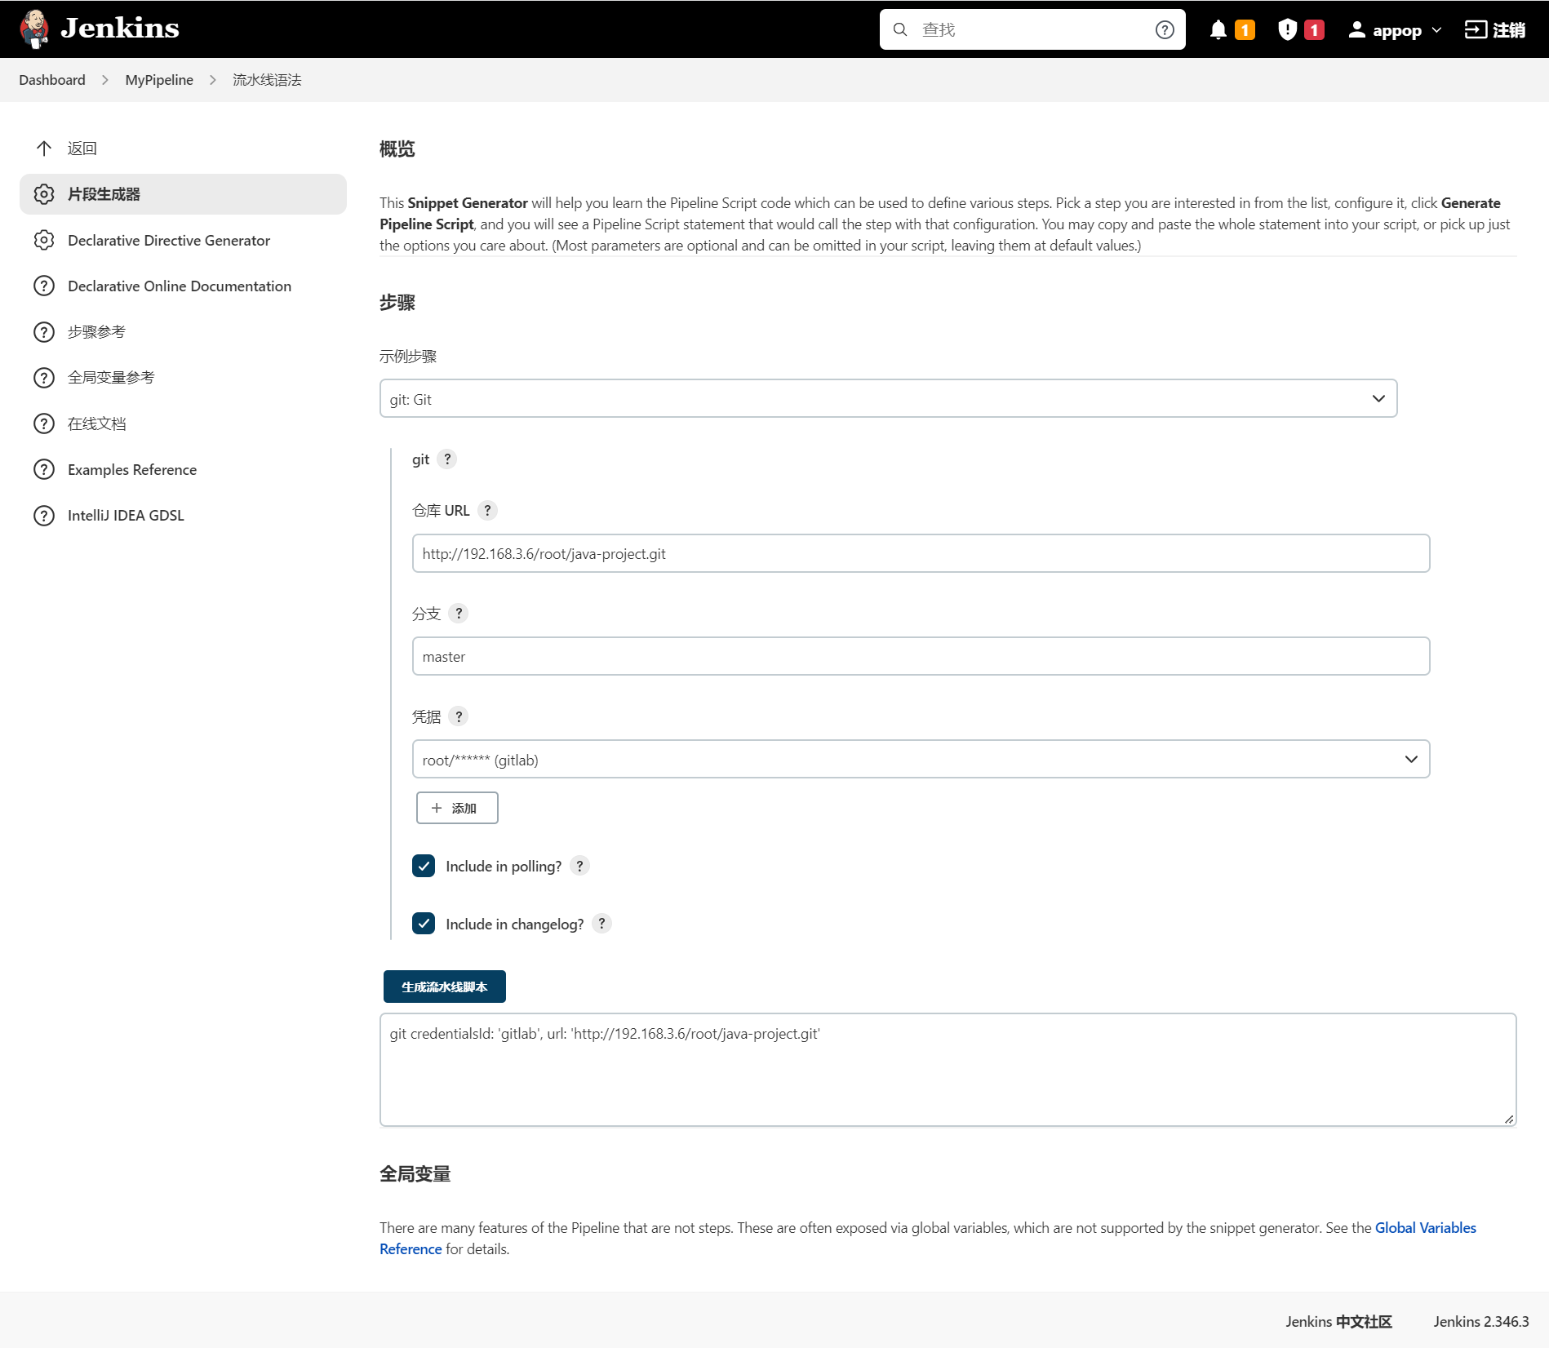Click the Jenkins logo icon

(x=34, y=29)
